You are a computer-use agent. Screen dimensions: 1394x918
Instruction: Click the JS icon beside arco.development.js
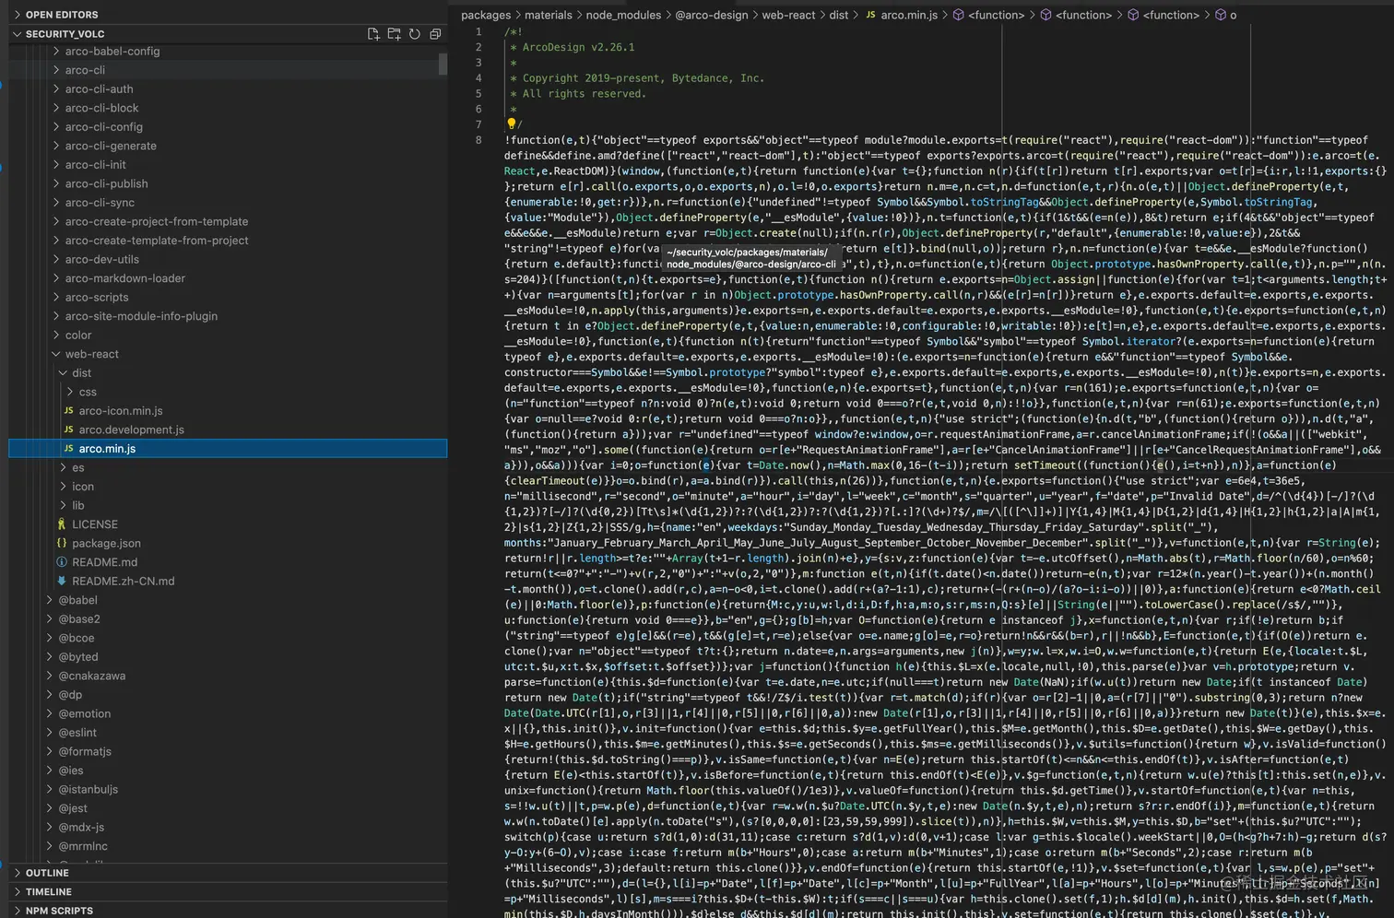coord(69,430)
